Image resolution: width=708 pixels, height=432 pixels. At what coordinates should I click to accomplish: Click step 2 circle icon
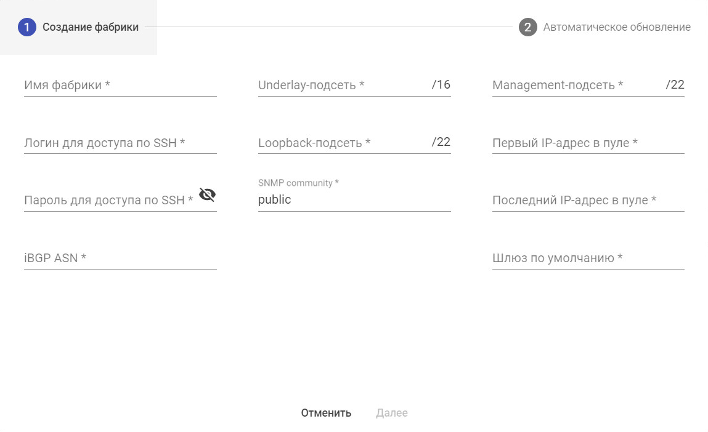(528, 27)
